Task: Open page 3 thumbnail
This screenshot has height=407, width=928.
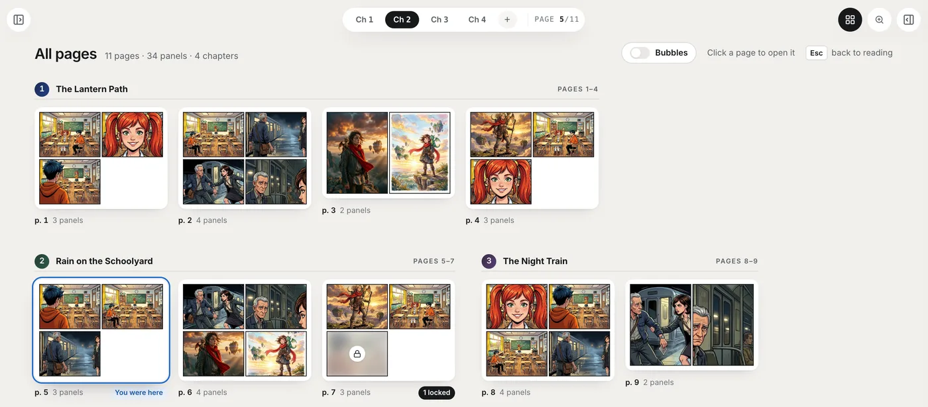Action: (388, 153)
